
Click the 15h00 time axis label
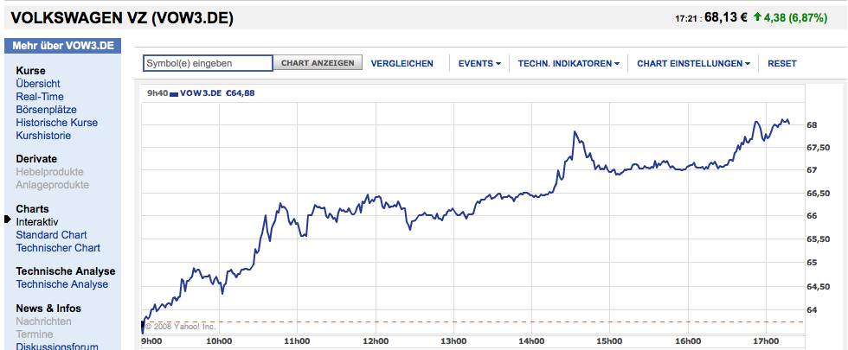[x=609, y=341]
